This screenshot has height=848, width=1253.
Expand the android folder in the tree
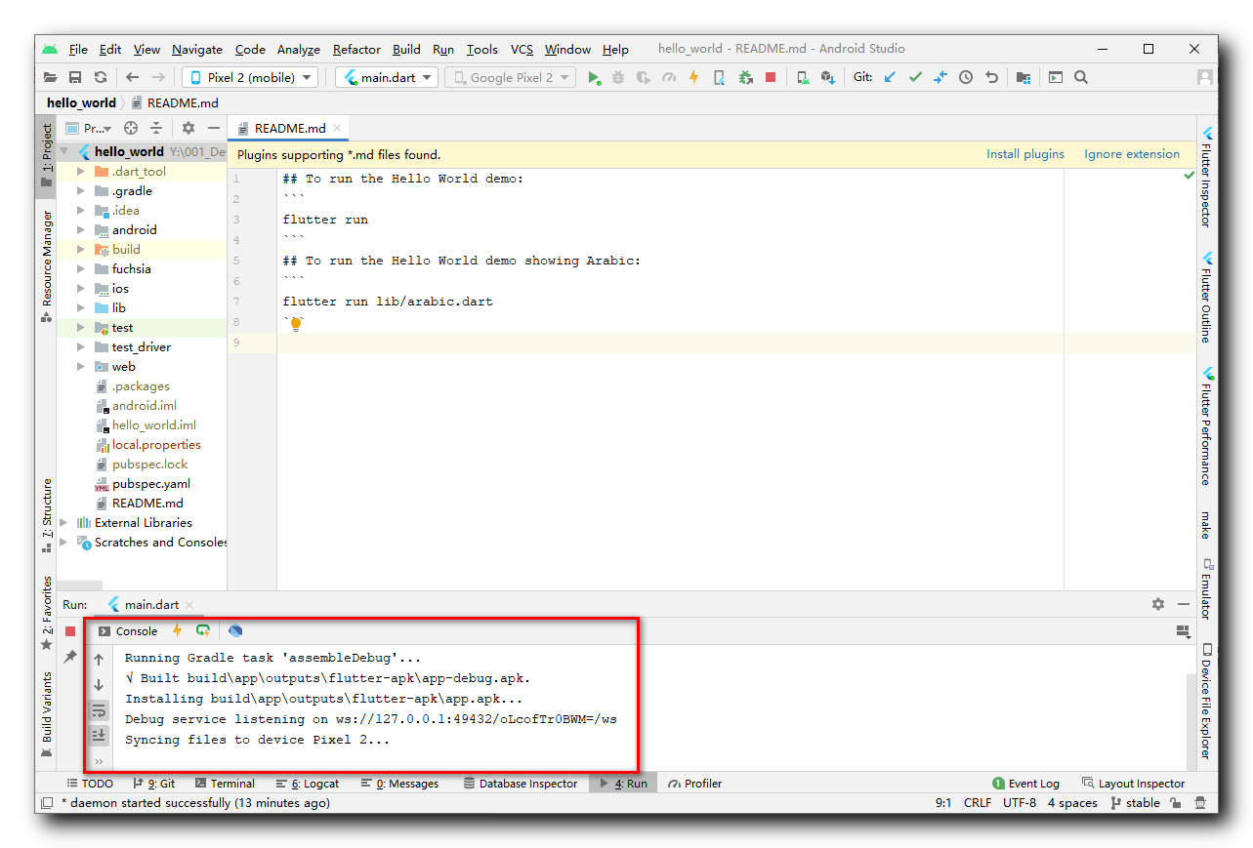coord(81,230)
